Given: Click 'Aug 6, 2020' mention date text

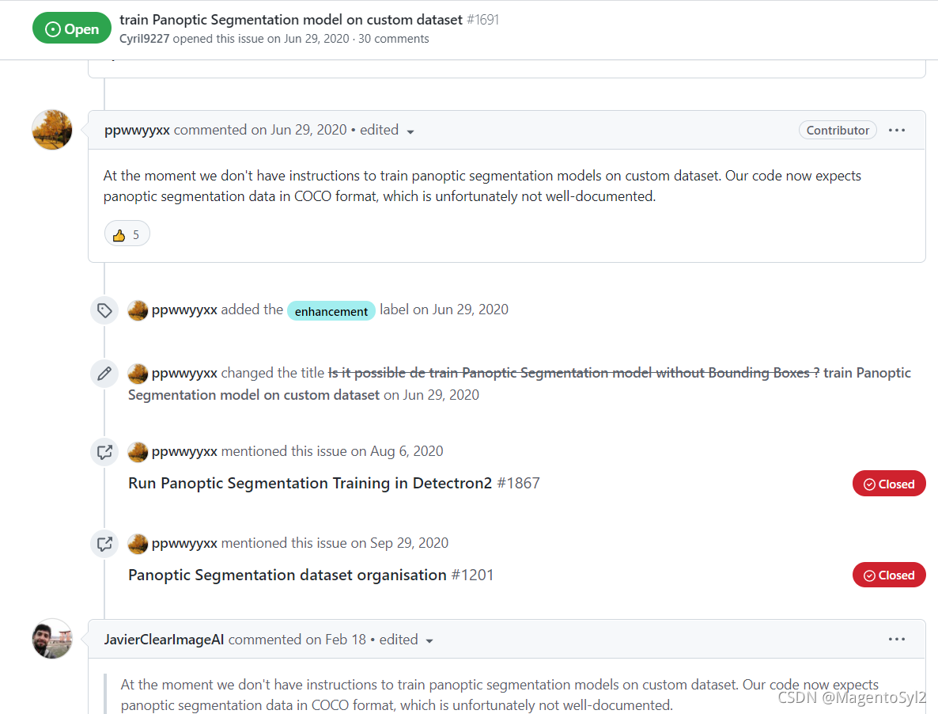Looking at the screenshot, I should click(x=407, y=451).
